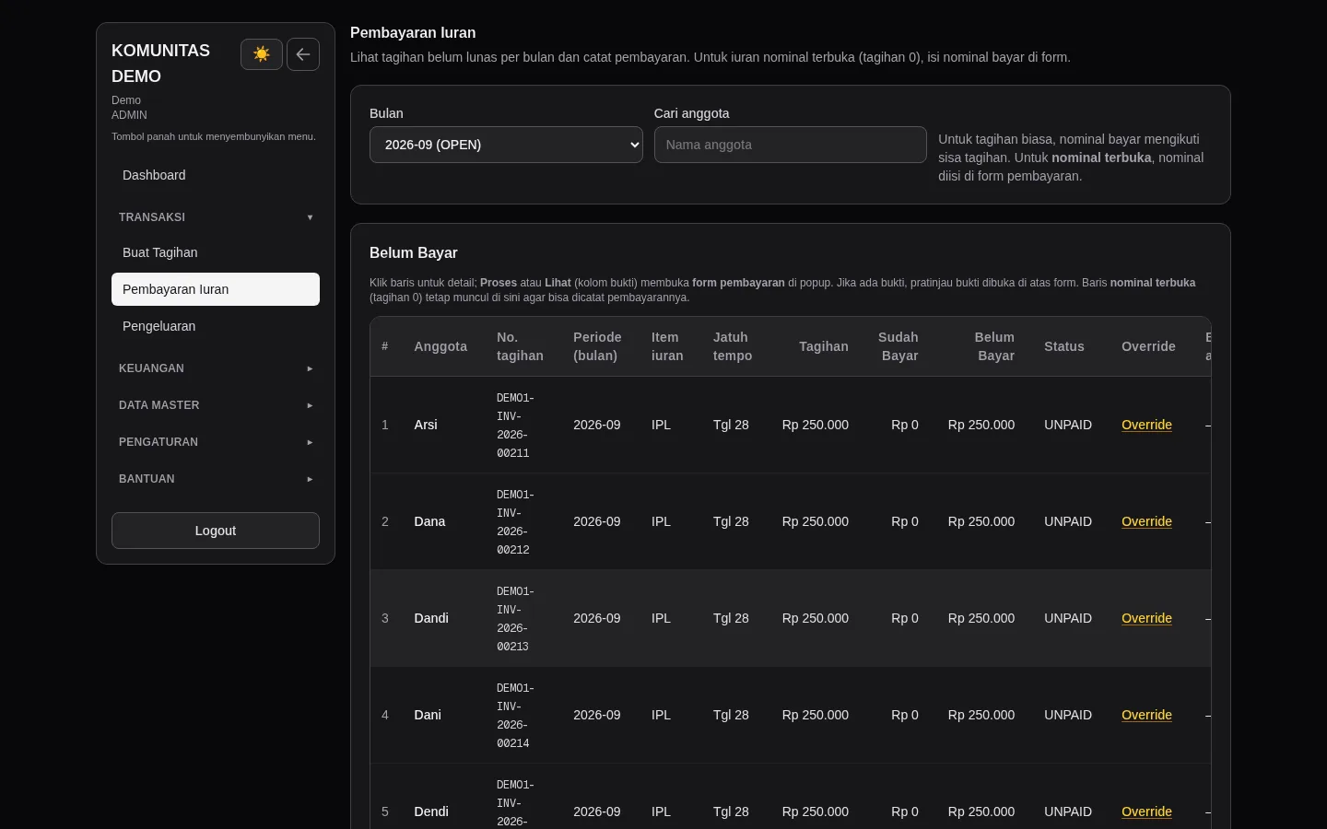This screenshot has height=829, width=1327.
Task: Select Pembayaran Iuran in the sidebar
Action: coord(216,289)
